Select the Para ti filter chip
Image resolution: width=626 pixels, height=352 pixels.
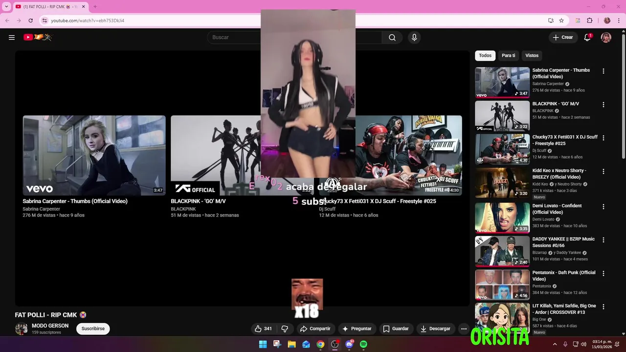tap(508, 55)
